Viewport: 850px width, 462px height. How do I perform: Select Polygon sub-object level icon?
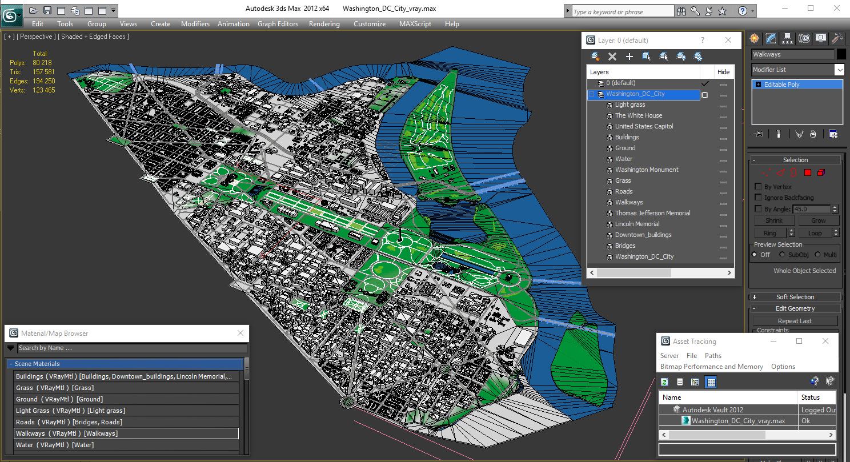[808, 172]
